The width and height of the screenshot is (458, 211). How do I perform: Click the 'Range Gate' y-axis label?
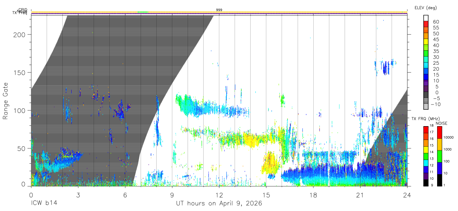pyautogui.click(x=6, y=101)
